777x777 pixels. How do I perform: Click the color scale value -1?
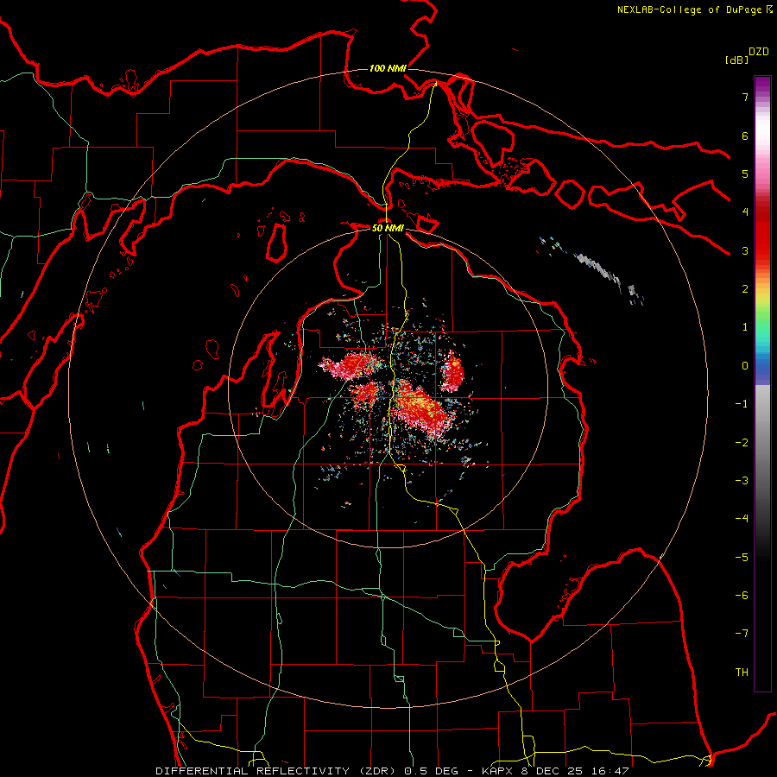(x=742, y=404)
